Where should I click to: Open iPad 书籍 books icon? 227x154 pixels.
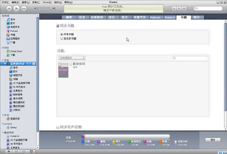pyautogui.click(x=11, y=79)
